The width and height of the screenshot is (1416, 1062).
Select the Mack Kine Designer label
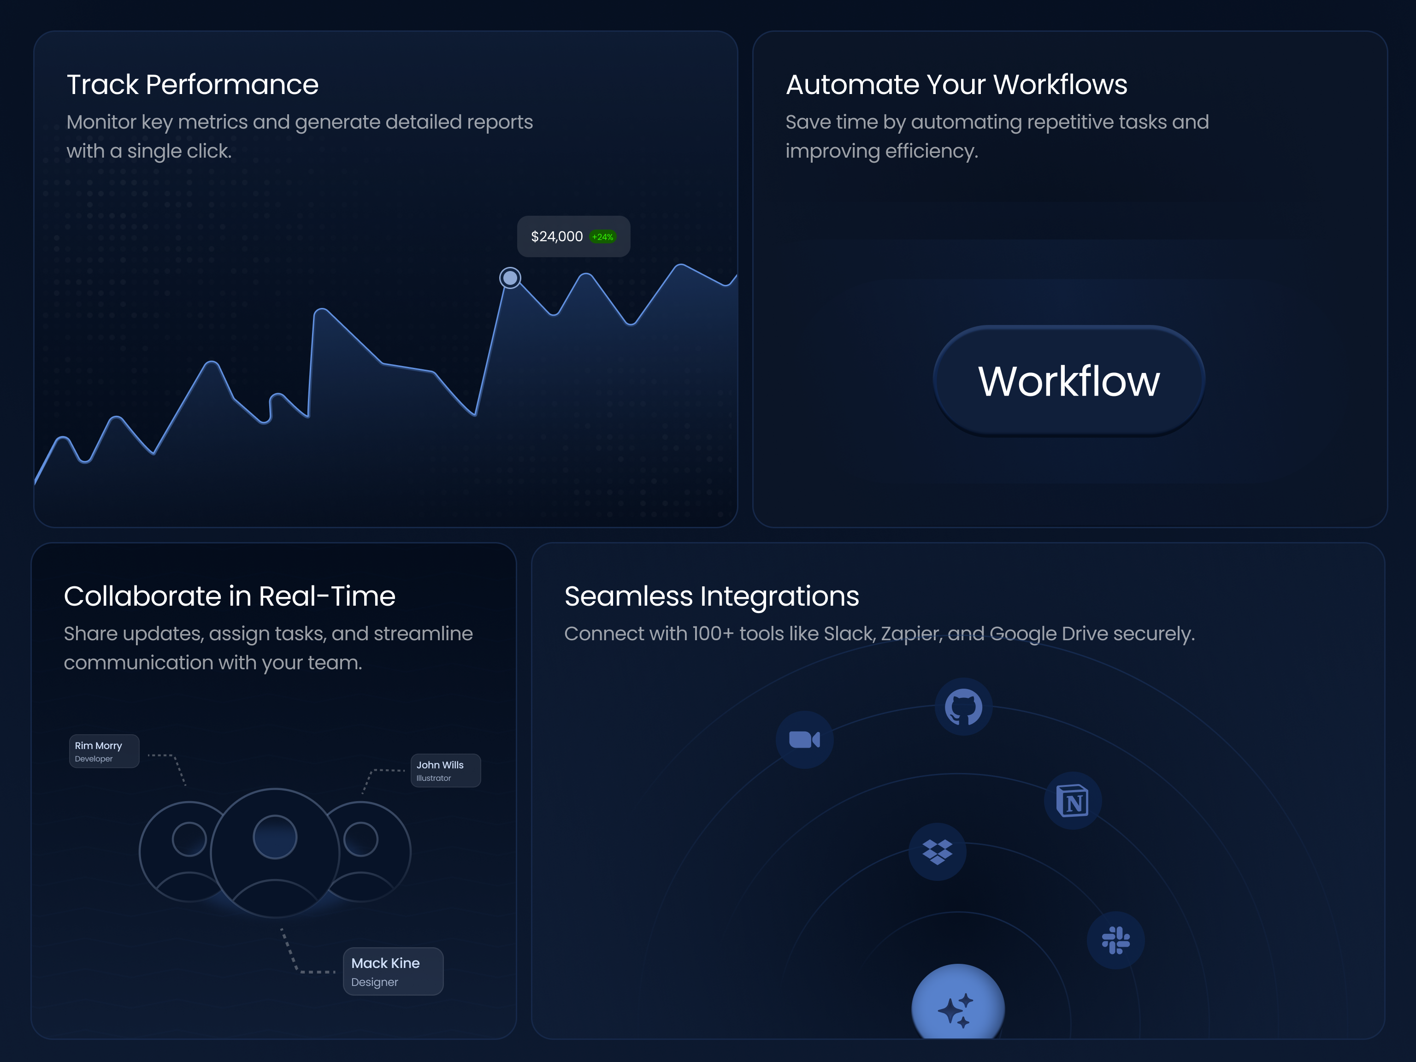pos(393,971)
